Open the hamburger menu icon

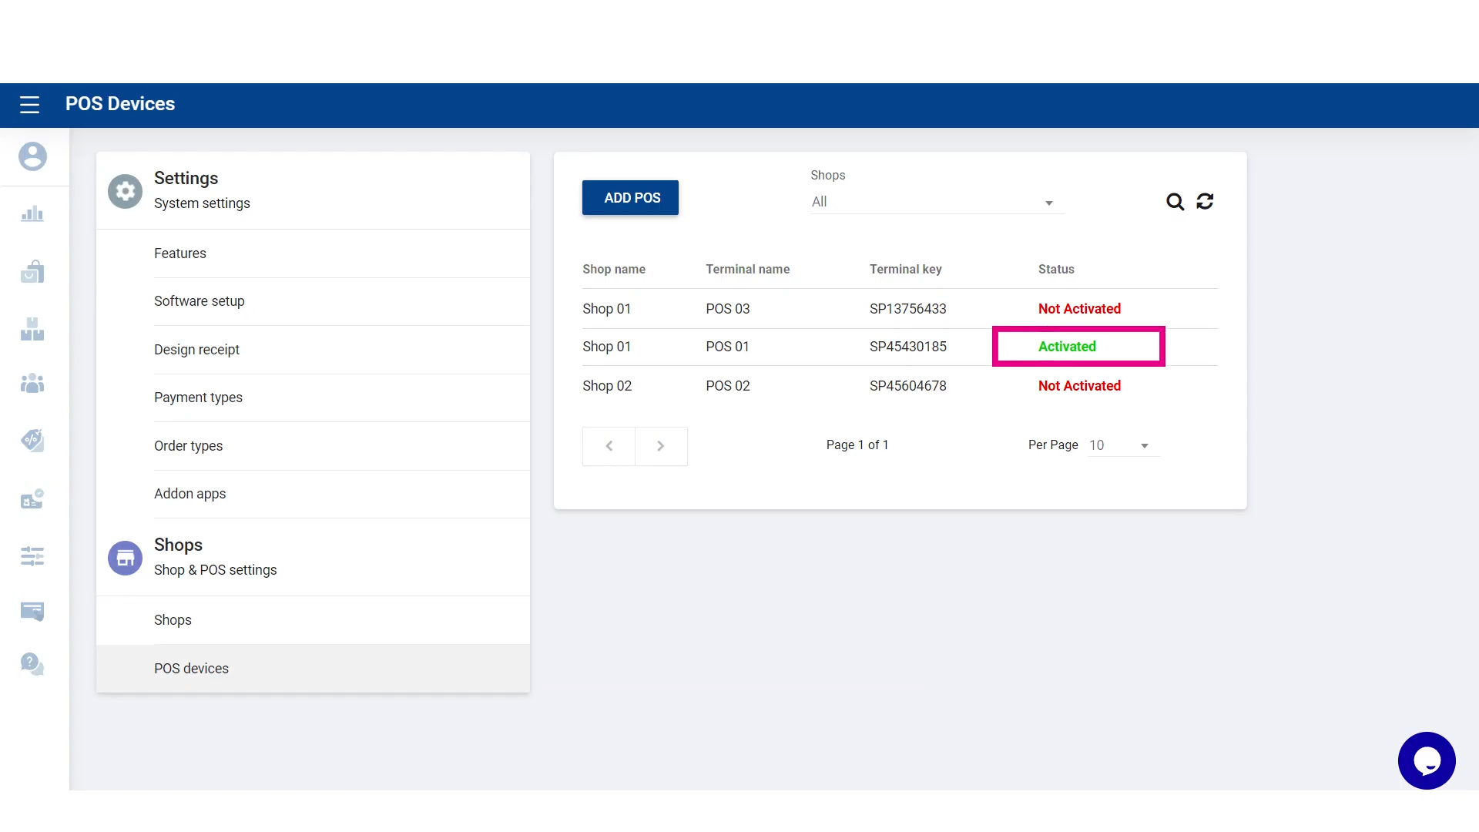tap(29, 105)
